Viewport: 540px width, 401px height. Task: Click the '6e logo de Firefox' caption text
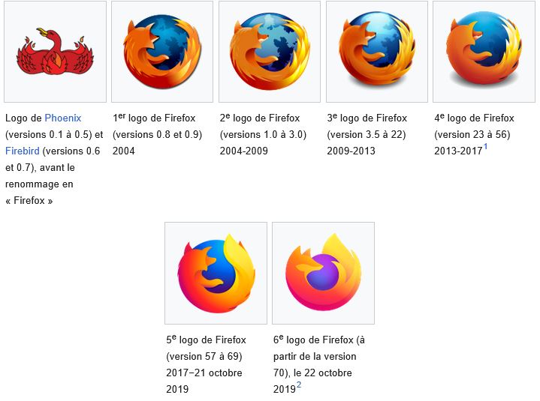click(314, 340)
